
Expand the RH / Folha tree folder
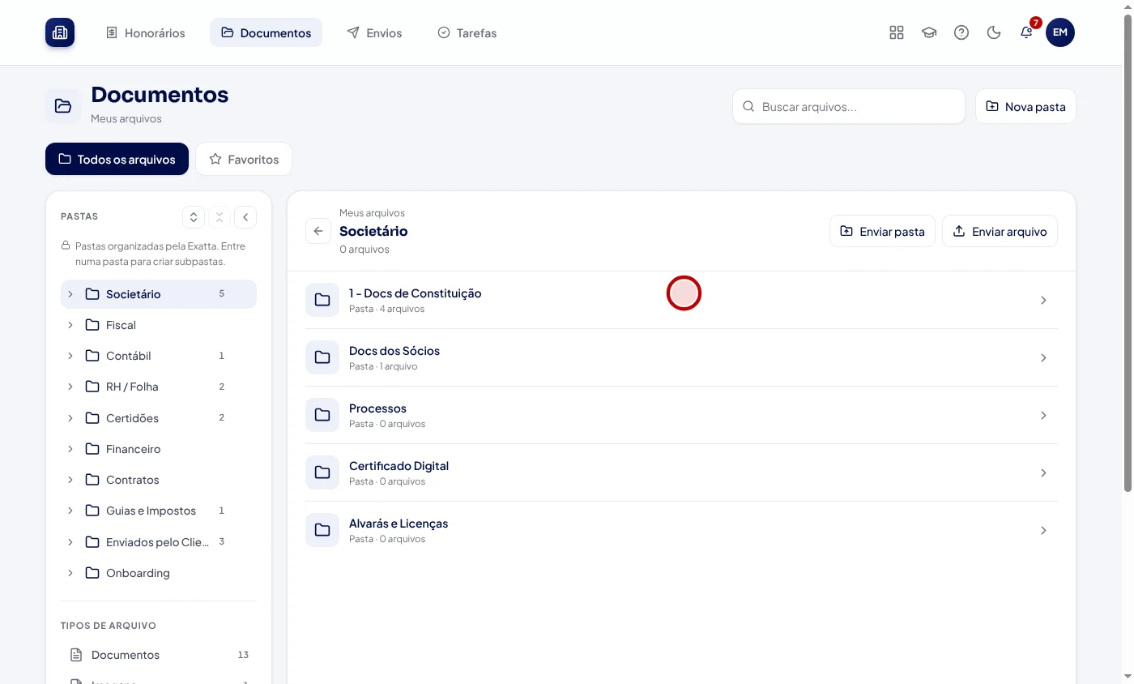click(x=70, y=387)
